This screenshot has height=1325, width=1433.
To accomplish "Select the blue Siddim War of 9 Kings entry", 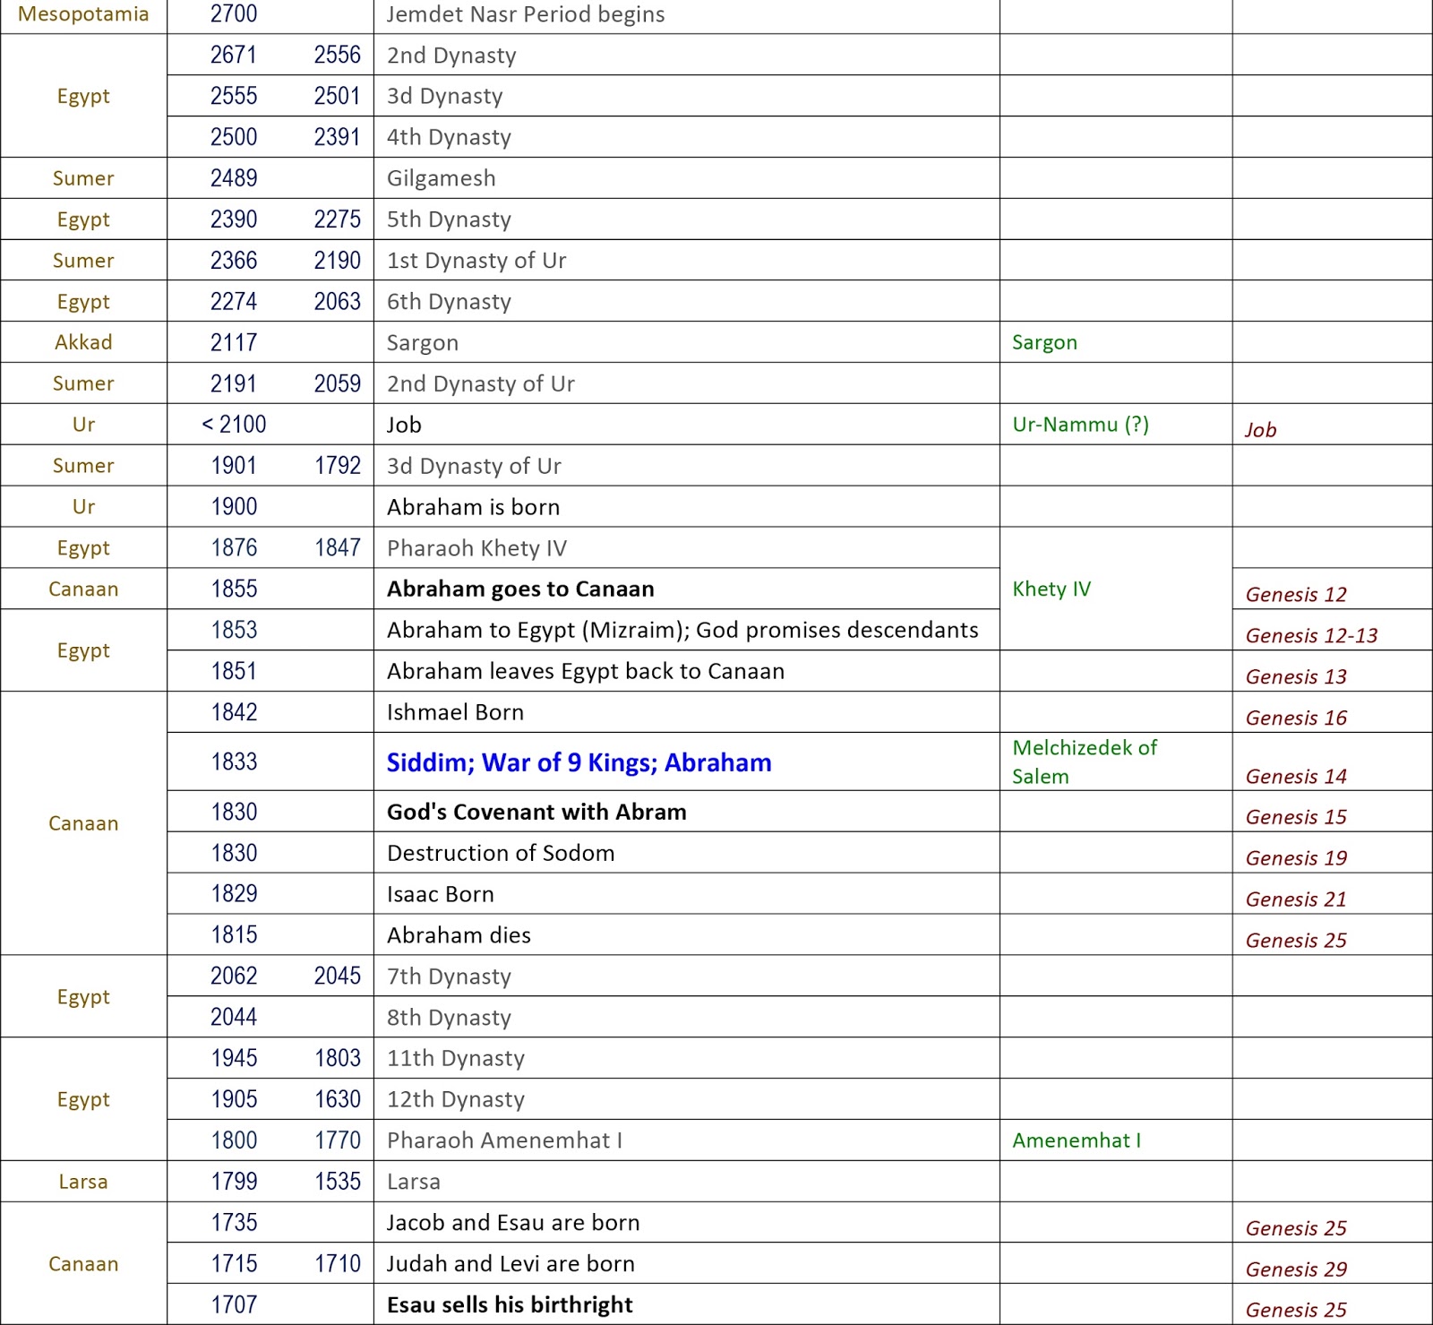I will pyautogui.click(x=579, y=762).
